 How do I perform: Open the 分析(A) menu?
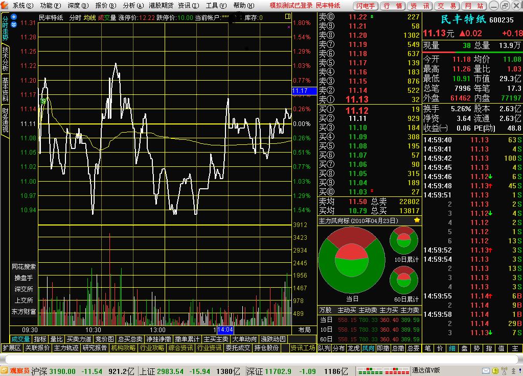(133, 5)
